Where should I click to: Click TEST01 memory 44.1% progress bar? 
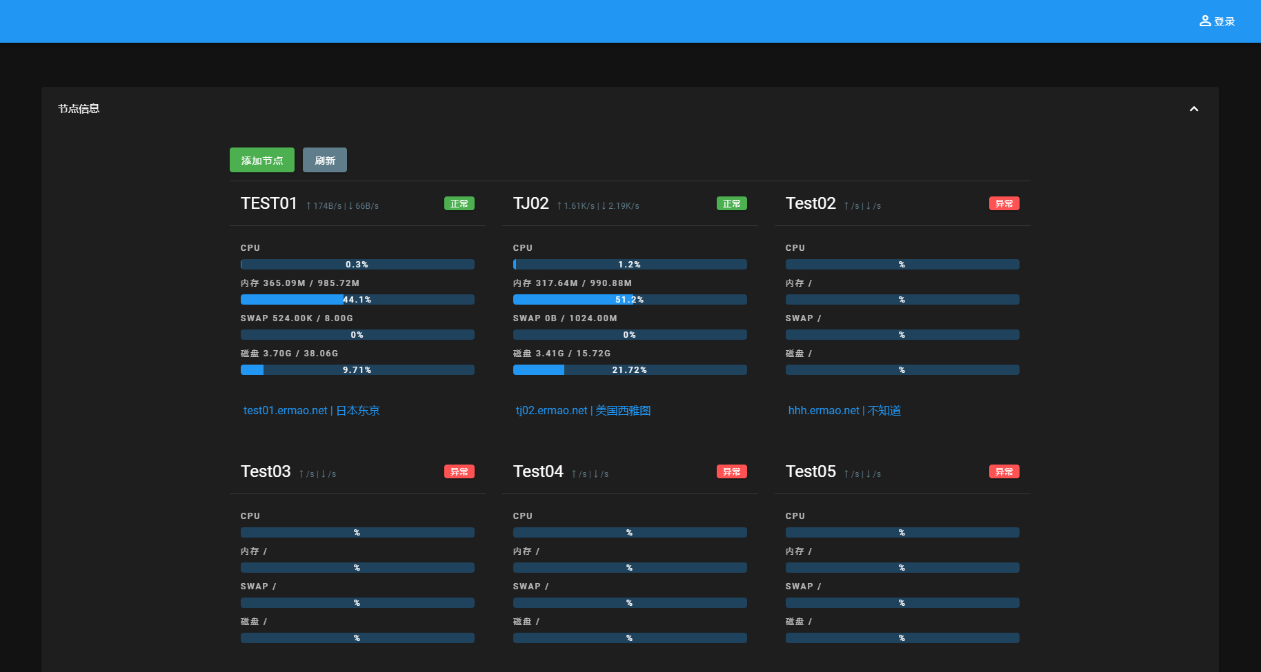tap(357, 299)
